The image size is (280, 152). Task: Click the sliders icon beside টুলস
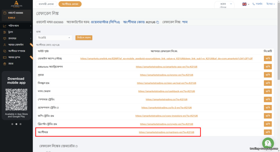[x=5, y=32]
